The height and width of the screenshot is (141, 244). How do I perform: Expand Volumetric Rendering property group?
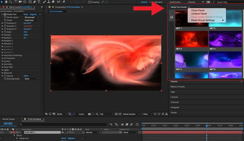[x=2, y=55]
